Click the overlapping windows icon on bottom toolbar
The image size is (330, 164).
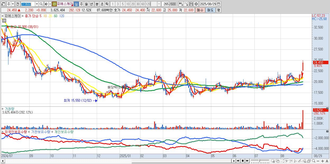[278, 161]
